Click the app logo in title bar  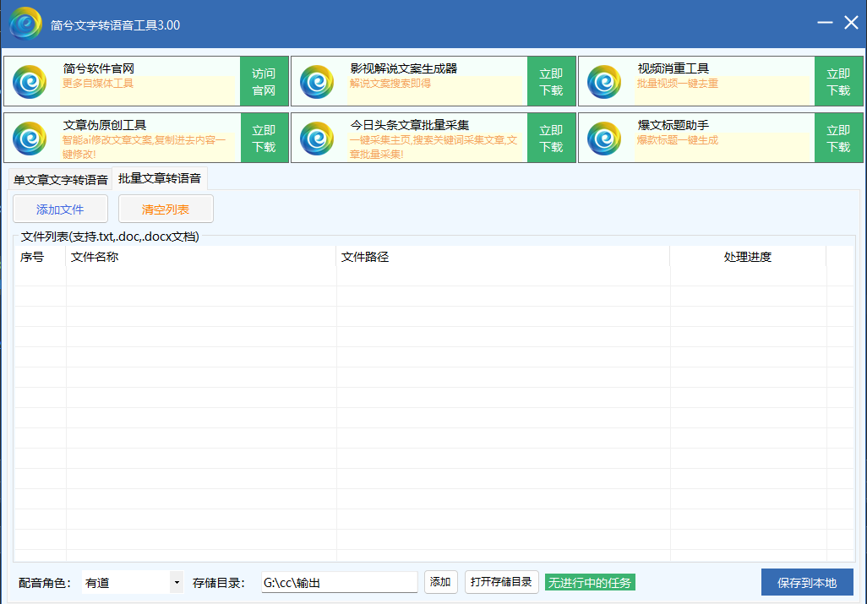coord(26,24)
